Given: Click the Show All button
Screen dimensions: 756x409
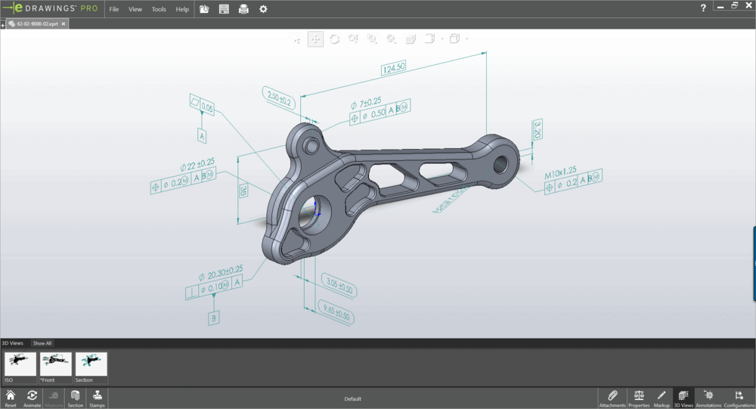Looking at the screenshot, I should point(42,343).
